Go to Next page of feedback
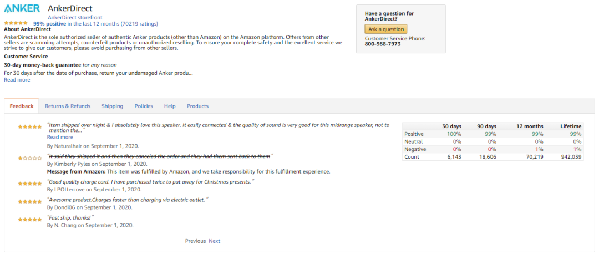 click(x=214, y=241)
